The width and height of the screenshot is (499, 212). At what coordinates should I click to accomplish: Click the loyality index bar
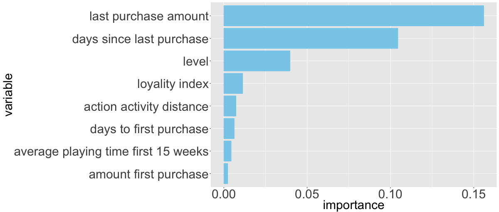233,83
